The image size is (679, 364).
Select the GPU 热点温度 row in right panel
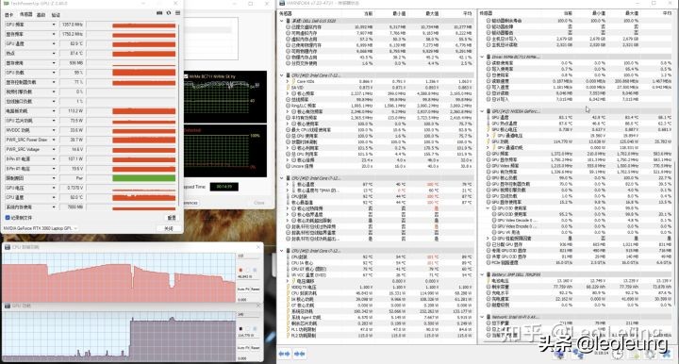(x=578, y=124)
